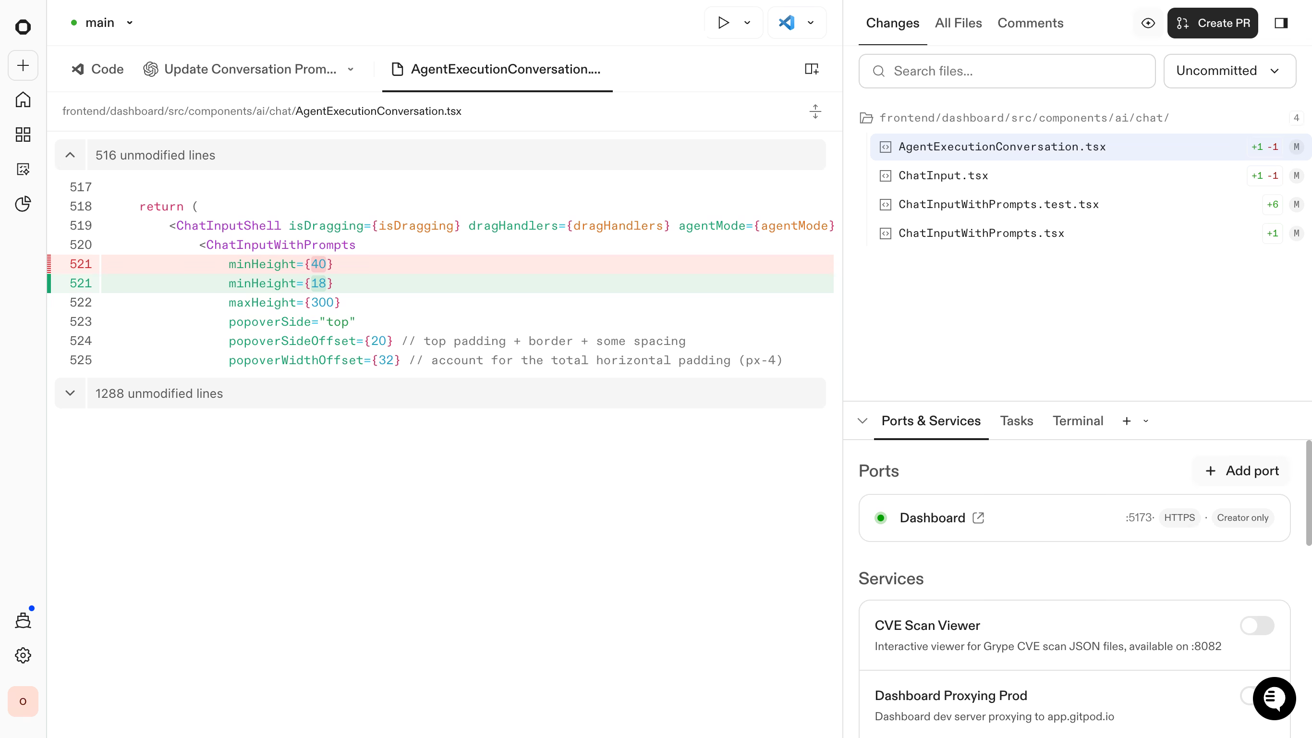This screenshot has width=1312, height=738.
Task: Open the Uncommitted filter dropdown
Action: click(1229, 71)
